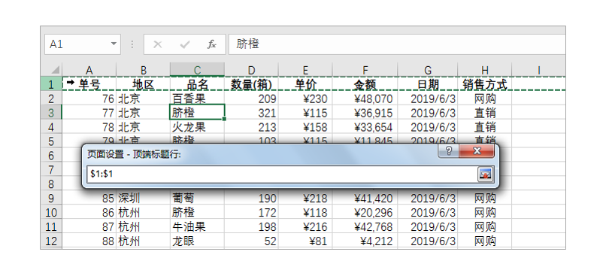Image resolution: width=606 pixels, height=279 pixels.
Task: Click the $1:$1 range input field
Action: [x=282, y=174]
